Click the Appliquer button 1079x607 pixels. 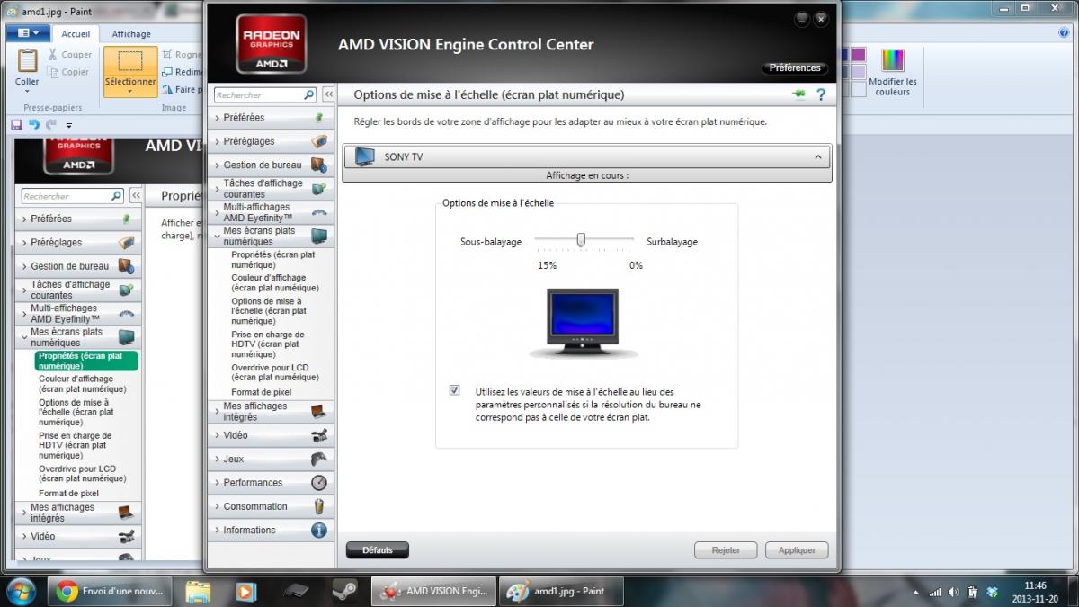coord(797,550)
